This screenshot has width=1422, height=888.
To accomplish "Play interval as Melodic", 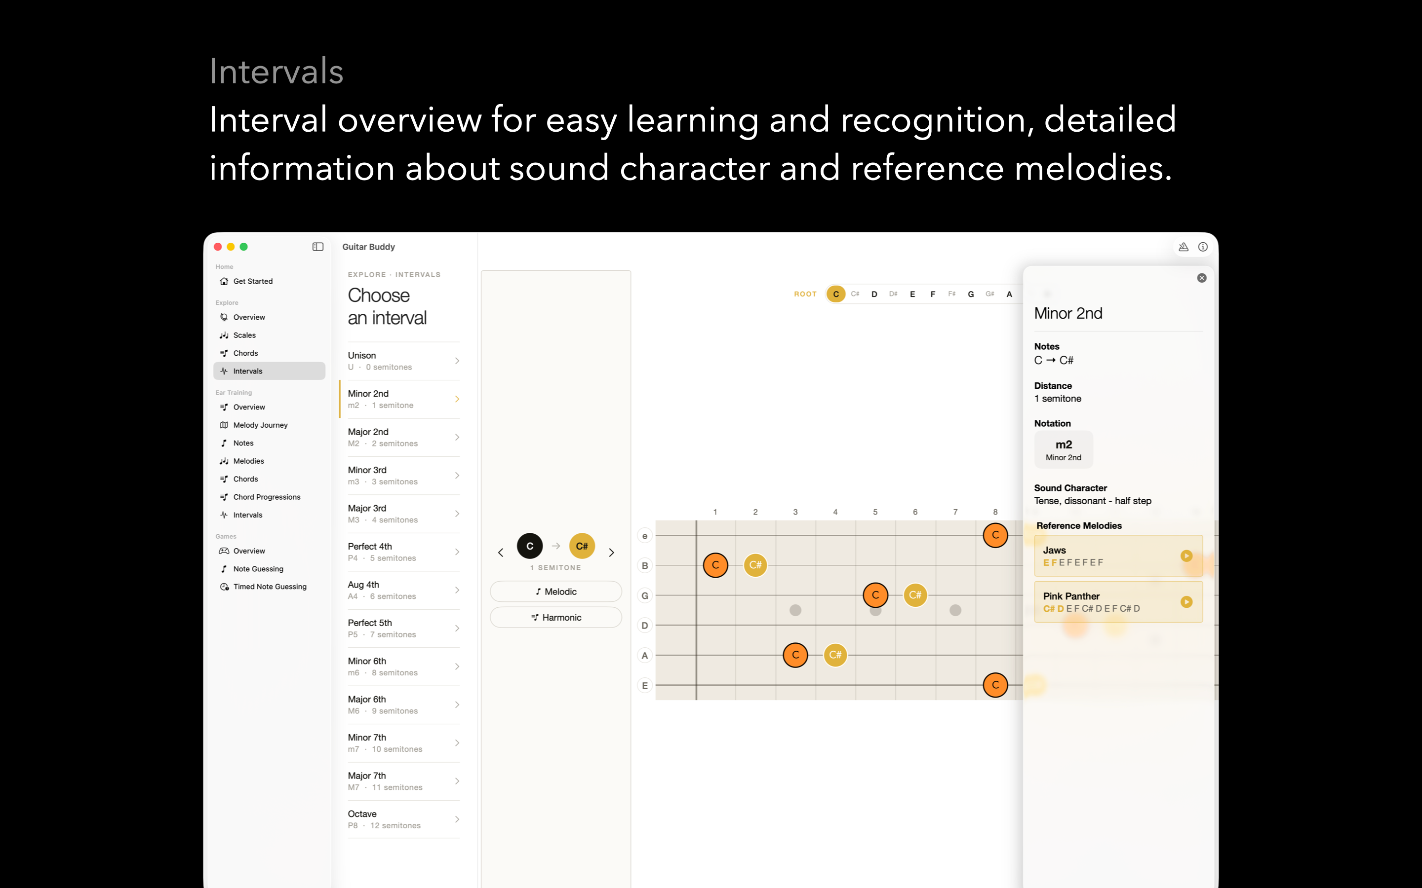I will pyautogui.click(x=556, y=592).
